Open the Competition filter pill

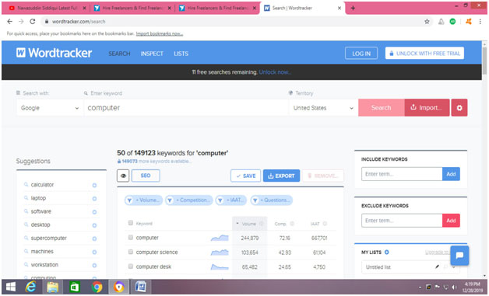[189, 200]
